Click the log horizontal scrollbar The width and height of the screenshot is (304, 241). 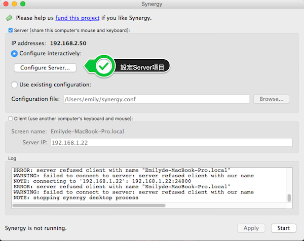89,206
